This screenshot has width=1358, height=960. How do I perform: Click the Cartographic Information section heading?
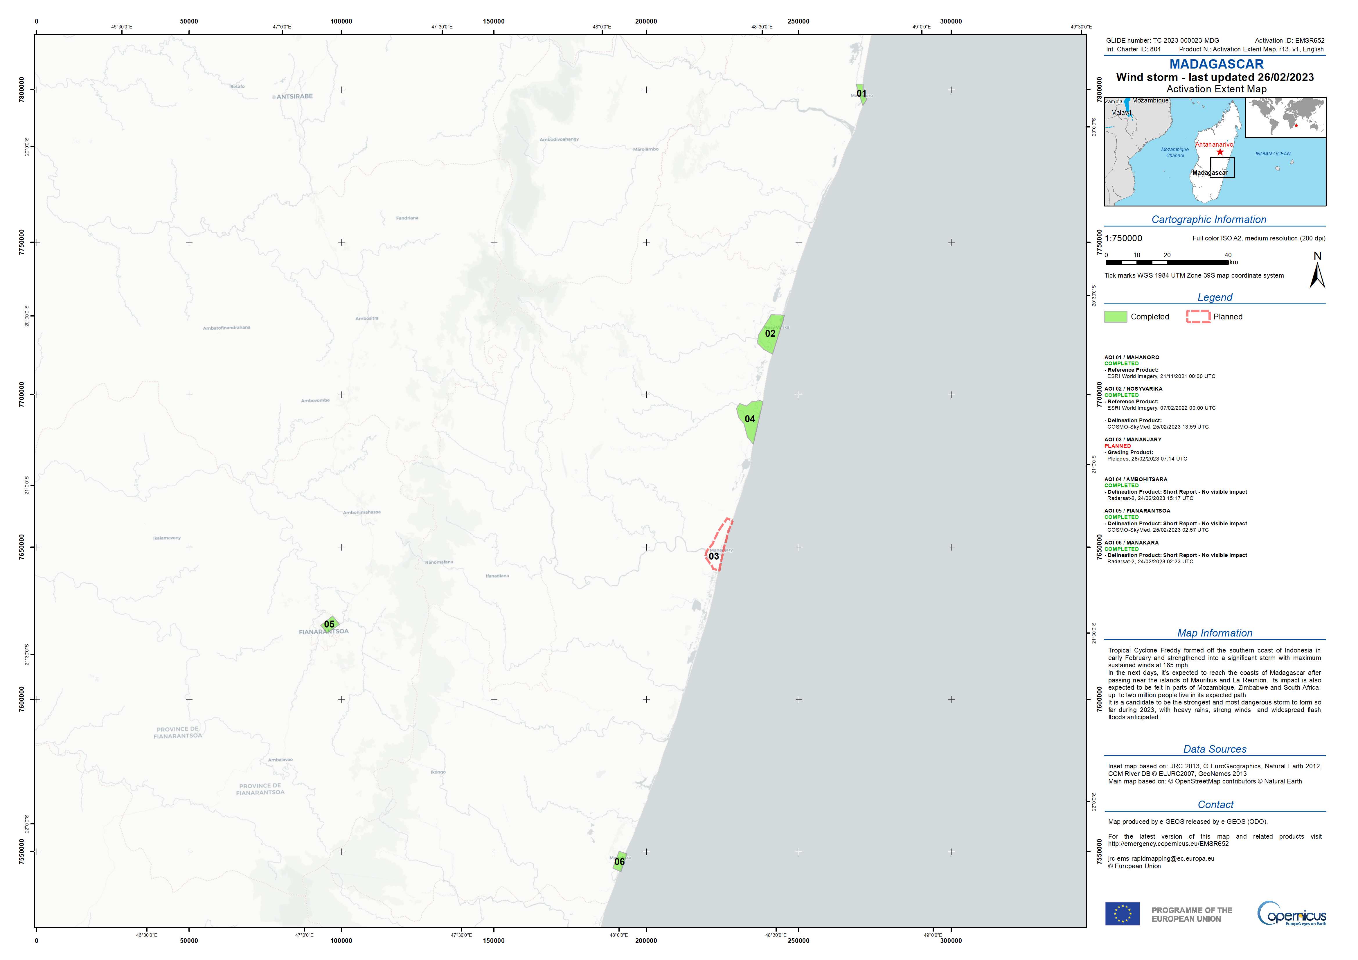1208,220
